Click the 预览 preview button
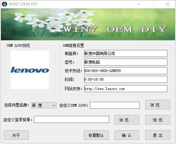Screen dimensions: 176x144 [158, 120]
